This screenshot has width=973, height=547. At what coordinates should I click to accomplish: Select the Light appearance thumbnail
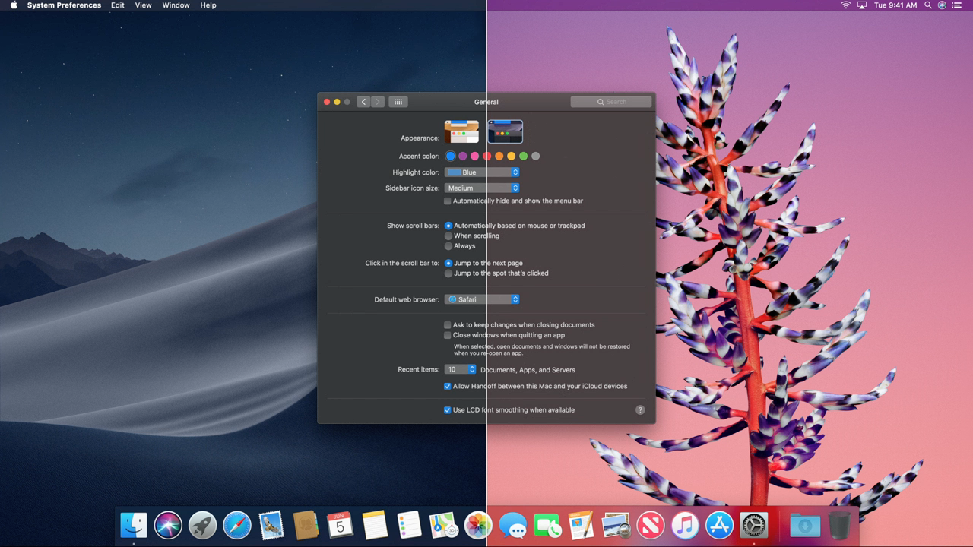(461, 131)
